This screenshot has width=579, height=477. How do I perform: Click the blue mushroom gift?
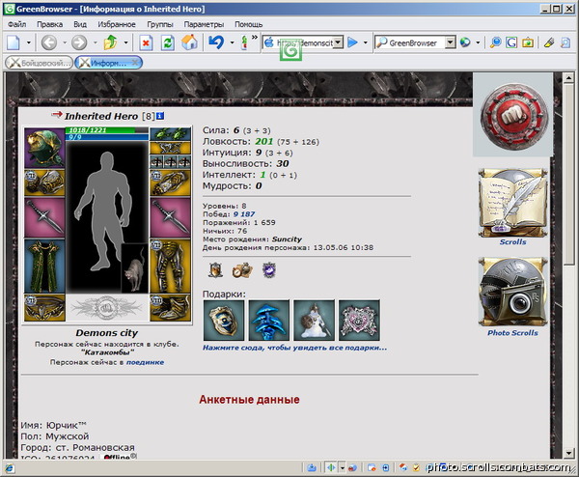269,321
